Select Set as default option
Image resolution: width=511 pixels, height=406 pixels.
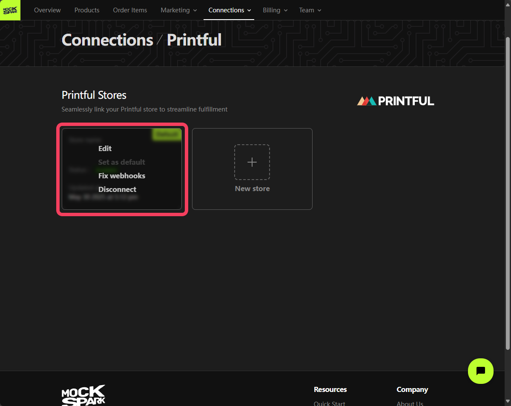pos(122,162)
